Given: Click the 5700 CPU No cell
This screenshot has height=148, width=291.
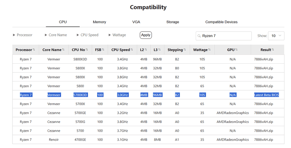Looking at the screenshot, I should click(x=80, y=131).
